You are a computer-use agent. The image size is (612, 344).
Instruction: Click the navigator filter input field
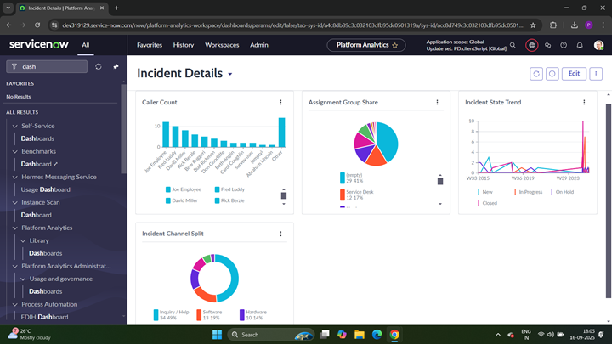47,67
